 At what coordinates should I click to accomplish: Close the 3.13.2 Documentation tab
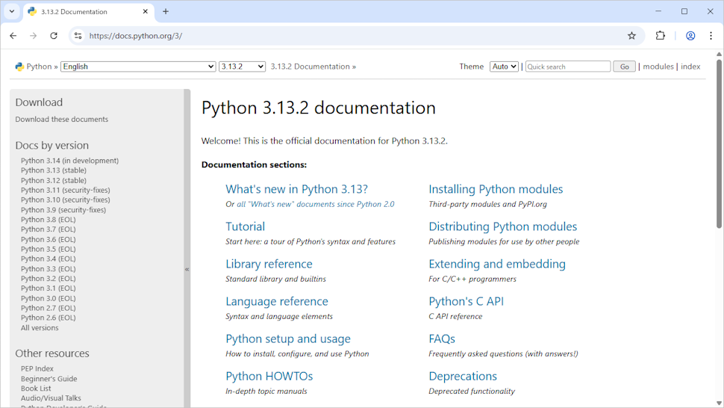145,11
